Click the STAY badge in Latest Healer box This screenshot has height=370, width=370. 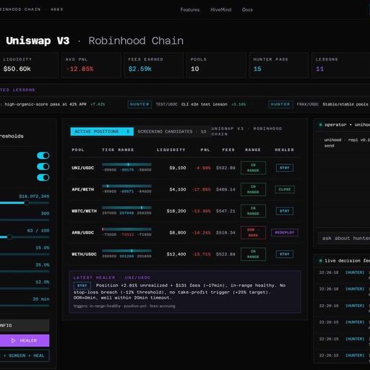pos(82,285)
